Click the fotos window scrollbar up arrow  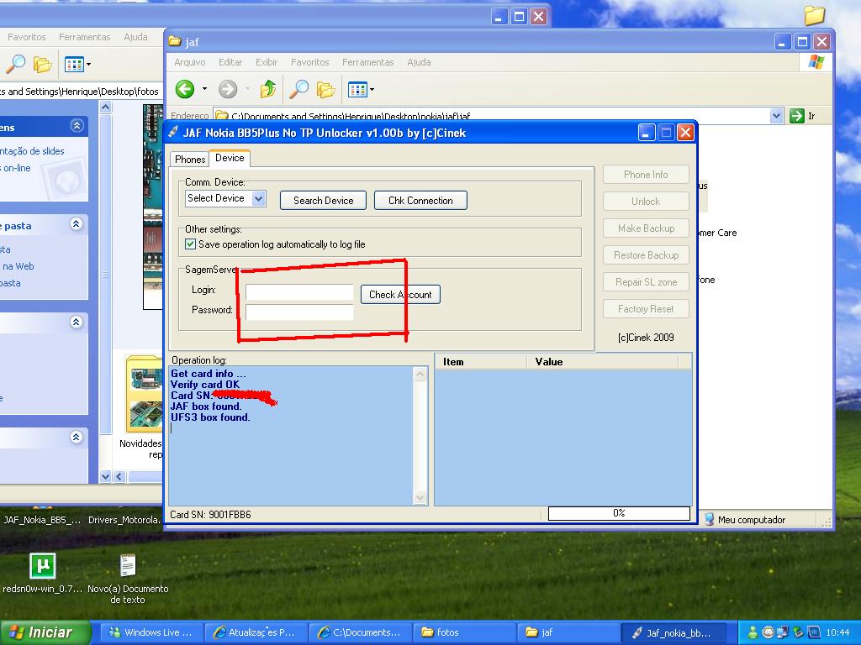105,107
